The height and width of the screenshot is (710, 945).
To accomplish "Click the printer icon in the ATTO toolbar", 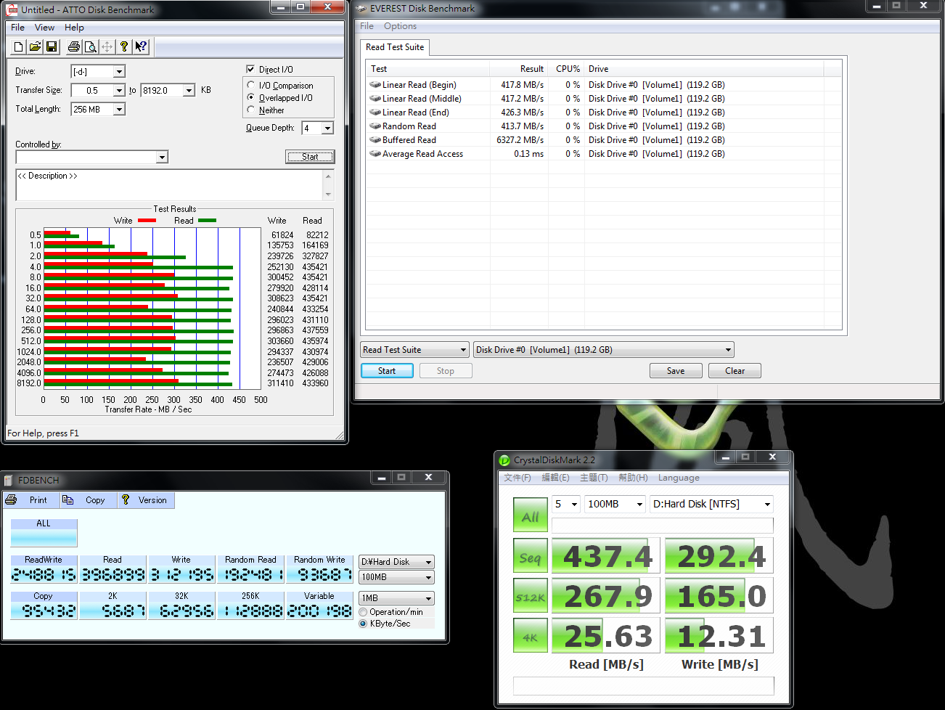I will click(73, 46).
